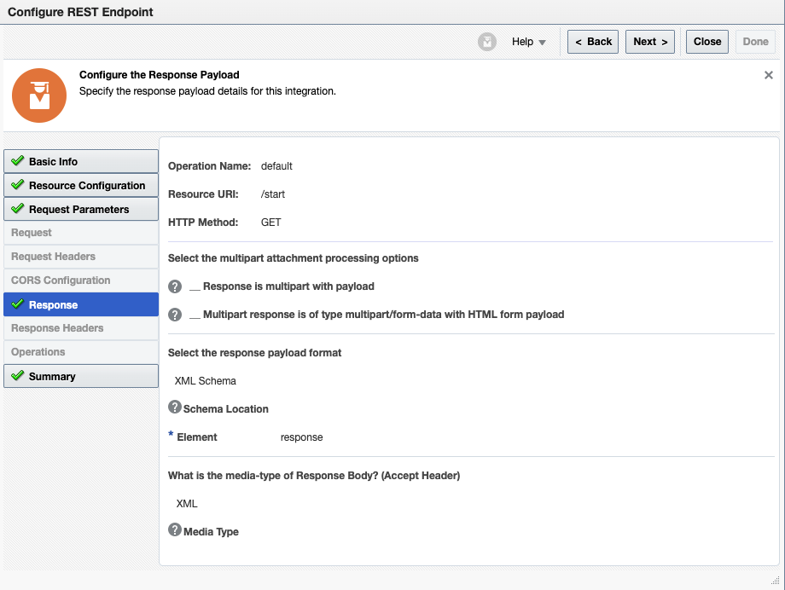The image size is (785, 590).
Task: Click the Schema Location help icon
Action: (175, 407)
